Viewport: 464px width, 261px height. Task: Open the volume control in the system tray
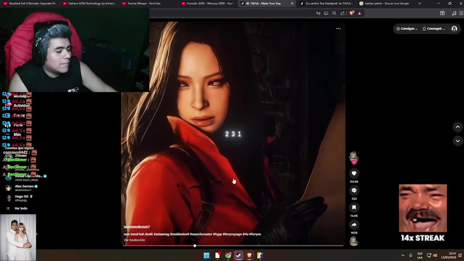pos(435,256)
